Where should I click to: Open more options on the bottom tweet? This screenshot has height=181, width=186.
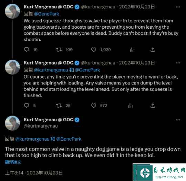(x=178, y=120)
